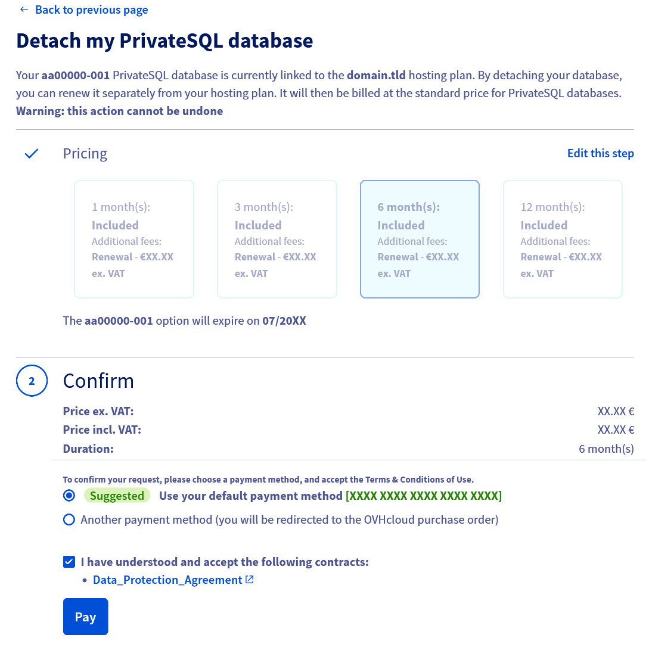Click the back arrow icon
Viewport: 649px width, 647px height.
pos(23,10)
